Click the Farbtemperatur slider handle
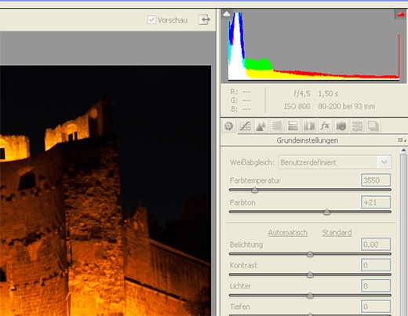 point(255,190)
